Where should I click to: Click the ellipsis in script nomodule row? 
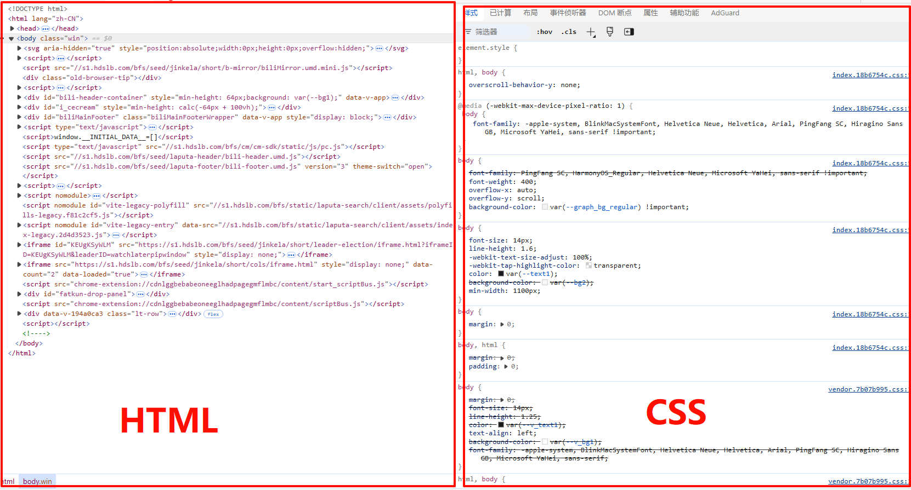click(x=97, y=195)
